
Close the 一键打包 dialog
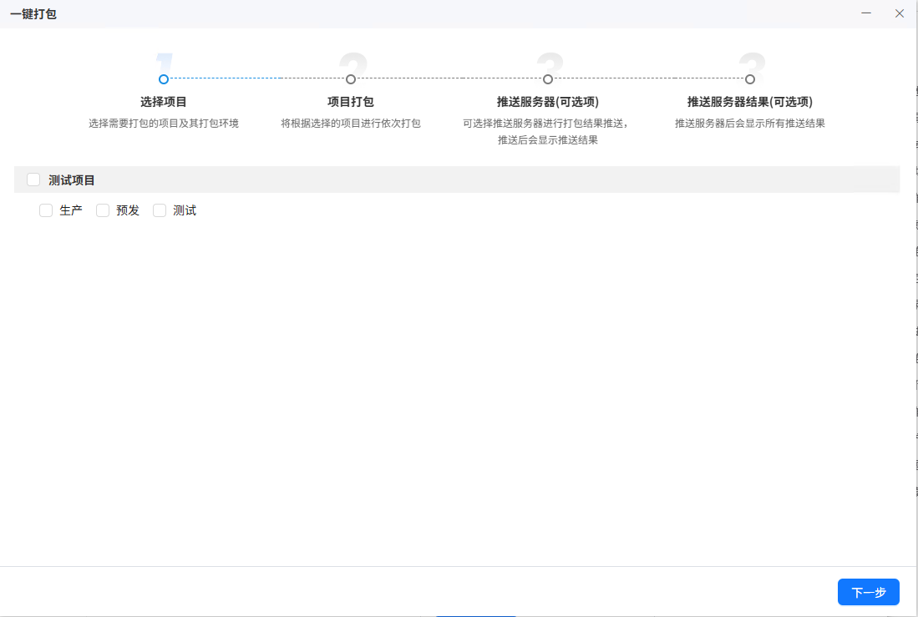pyautogui.click(x=900, y=13)
